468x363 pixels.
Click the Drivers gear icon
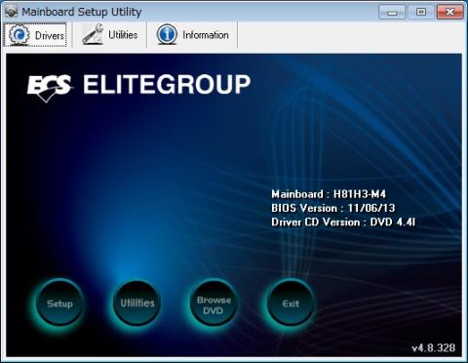click(x=19, y=34)
